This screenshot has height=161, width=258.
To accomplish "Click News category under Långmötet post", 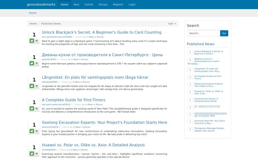I will 77,82.
